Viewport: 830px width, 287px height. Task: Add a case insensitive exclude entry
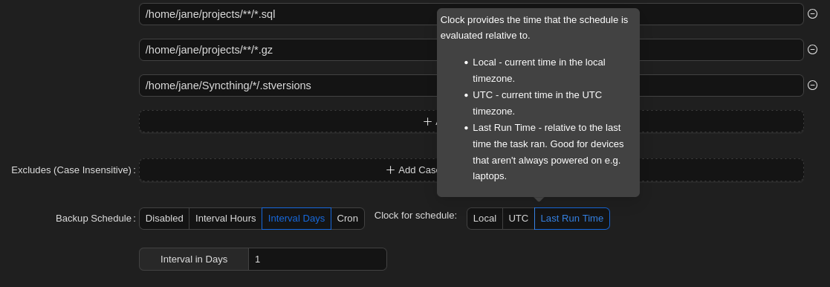[x=471, y=170]
